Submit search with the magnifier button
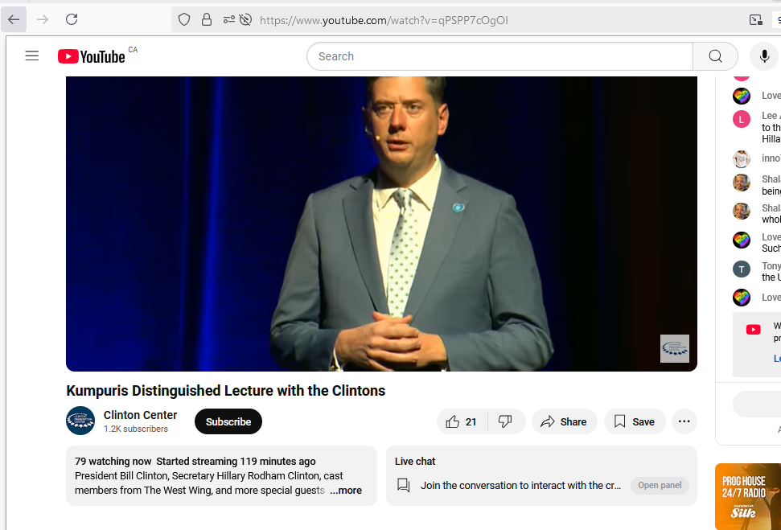Image resolution: width=781 pixels, height=530 pixels. [715, 56]
